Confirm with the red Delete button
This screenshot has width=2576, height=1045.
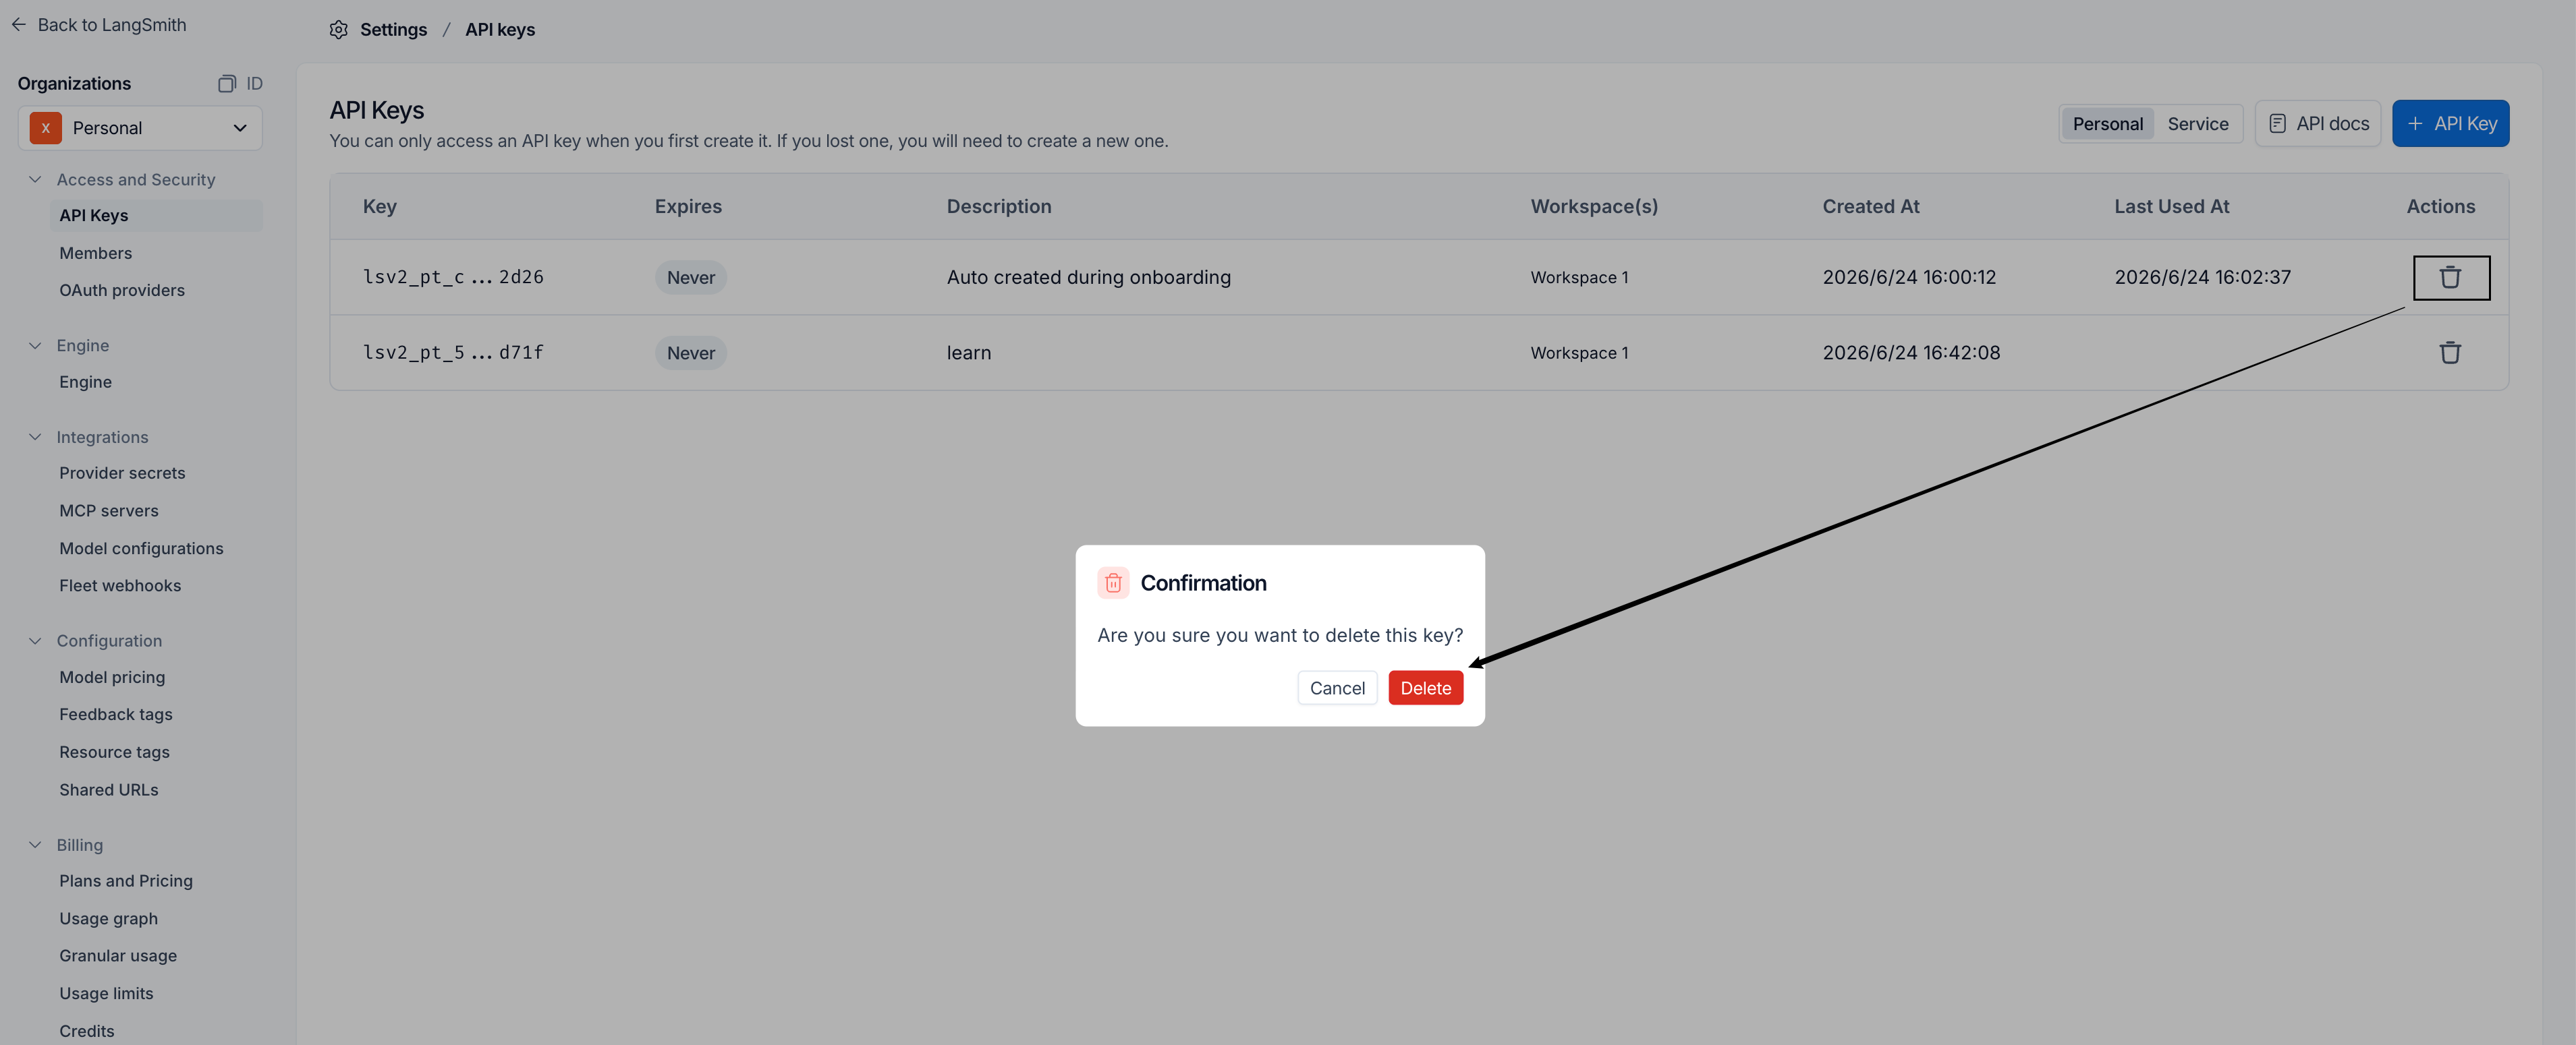(x=1425, y=688)
